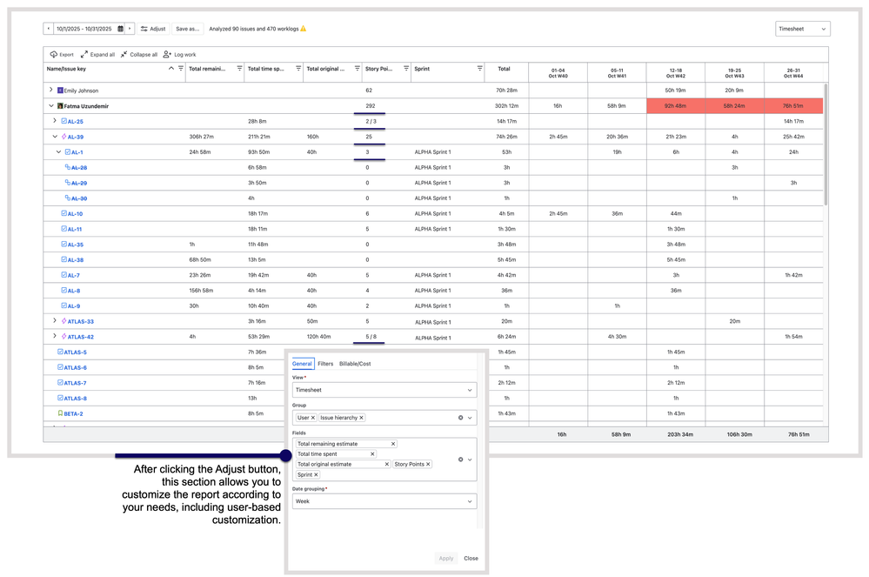Screen dimensions: 869x577
Task: Open the Billable/Cost tab
Action: [x=356, y=364]
